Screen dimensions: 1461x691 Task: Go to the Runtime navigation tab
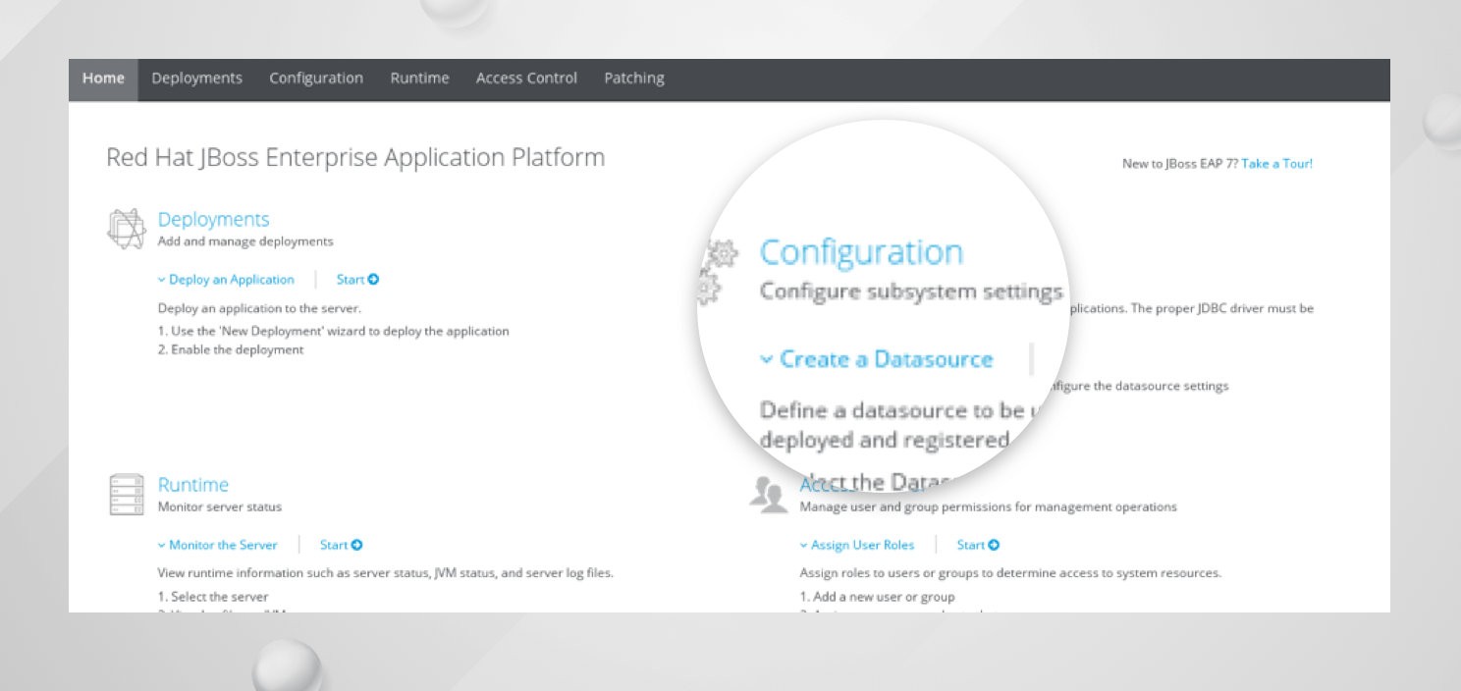[x=419, y=79]
